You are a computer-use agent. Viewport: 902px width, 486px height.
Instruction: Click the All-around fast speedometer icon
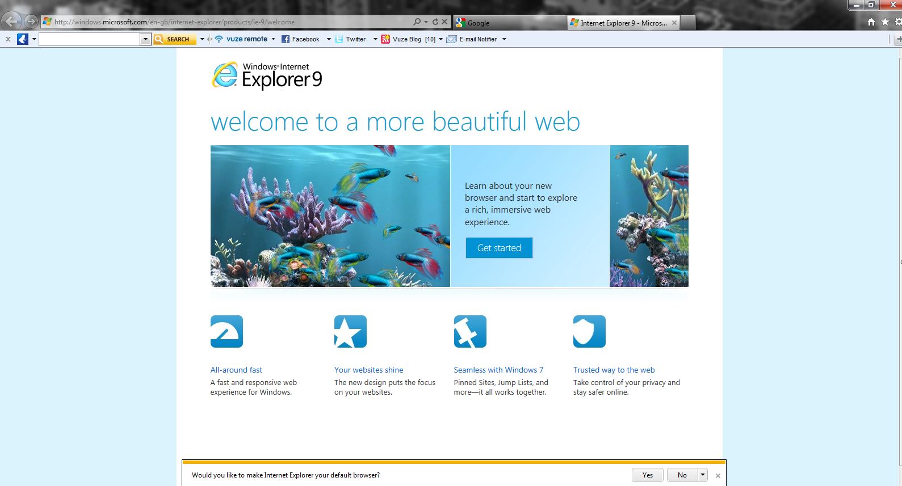click(x=226, y=332)
